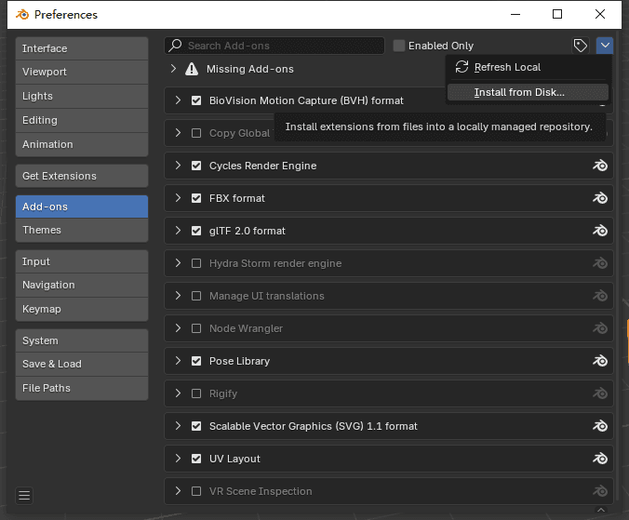Expand Cycles Render Engine details

point(178,166)
